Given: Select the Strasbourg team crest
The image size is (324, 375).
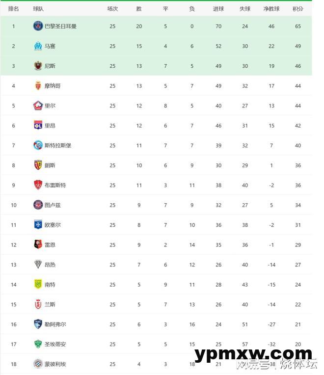Looking at the screenshot, I should pyautogui.click(x=38, y=145).
